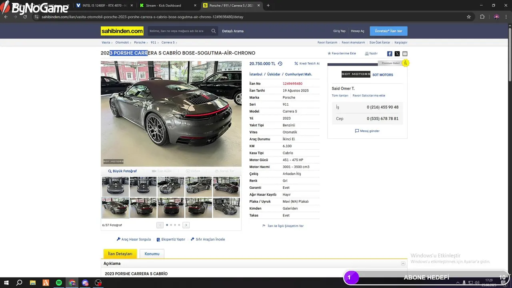
Task: Focus the site search input field
Action: tap(179, 31)
